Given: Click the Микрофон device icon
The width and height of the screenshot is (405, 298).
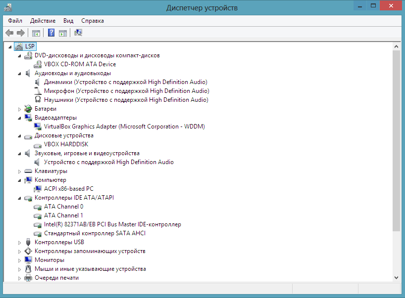Looking at the screenshot, I should [x=38, y=91].
